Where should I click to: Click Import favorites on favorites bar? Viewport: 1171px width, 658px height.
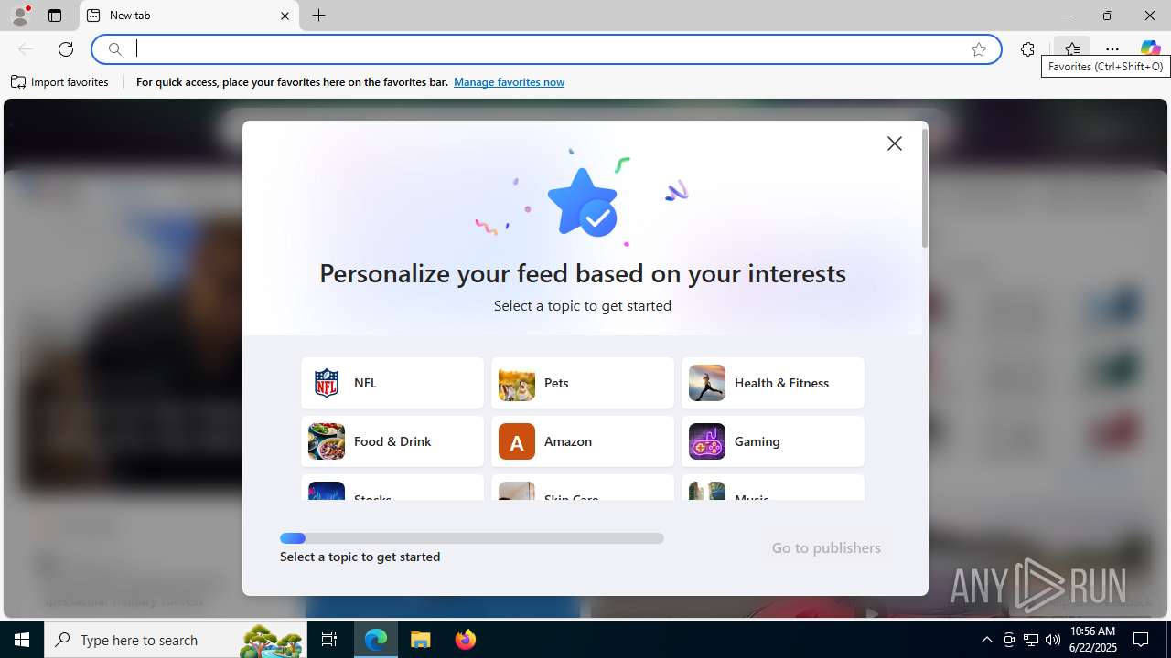(x=60, y=82)
